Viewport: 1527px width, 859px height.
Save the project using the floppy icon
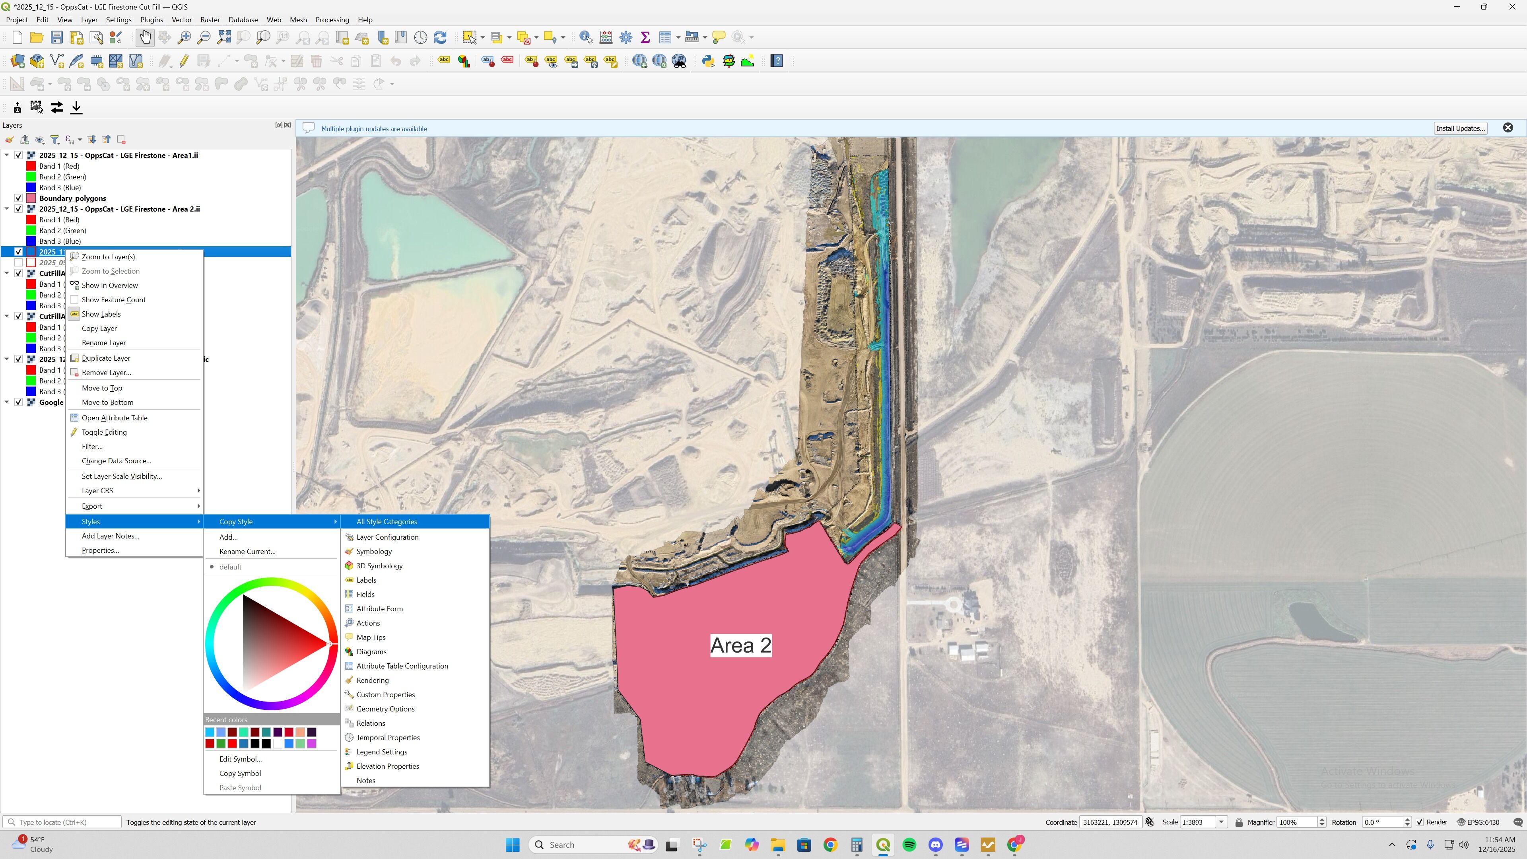tap(57, 37)
